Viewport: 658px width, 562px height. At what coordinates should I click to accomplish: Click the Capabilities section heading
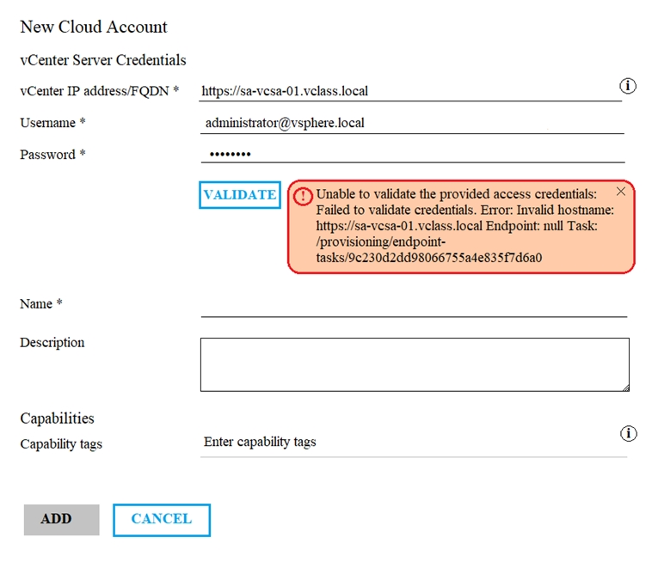[x=57, y=418]
